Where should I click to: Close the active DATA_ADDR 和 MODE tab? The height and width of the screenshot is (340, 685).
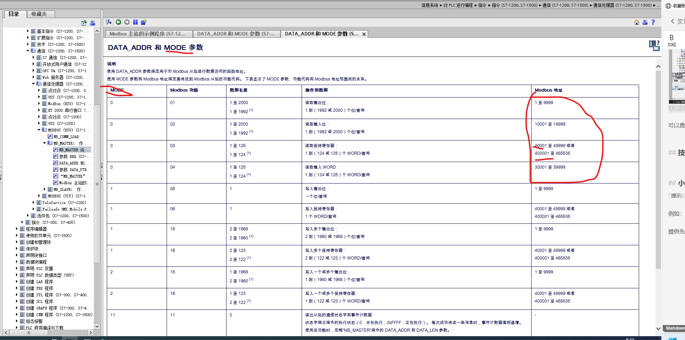click(364, 34)
